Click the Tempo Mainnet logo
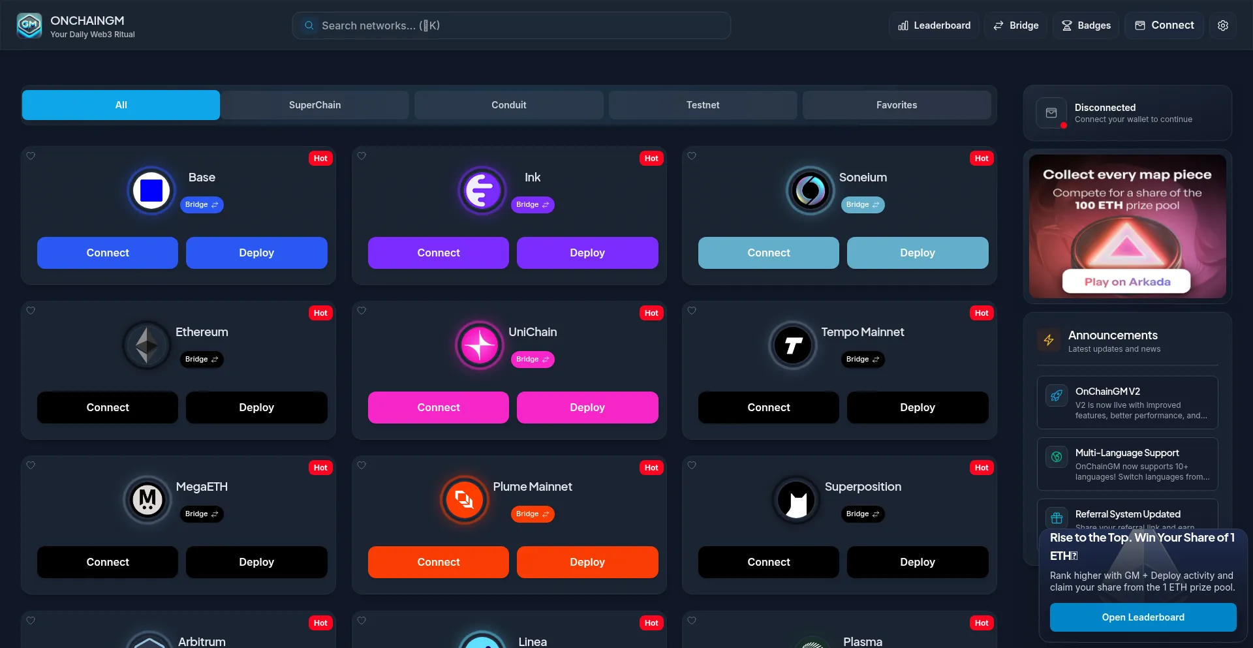 click(x=793, y=345)
